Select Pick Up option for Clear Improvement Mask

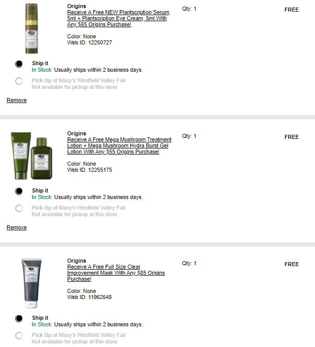(19, 335)
